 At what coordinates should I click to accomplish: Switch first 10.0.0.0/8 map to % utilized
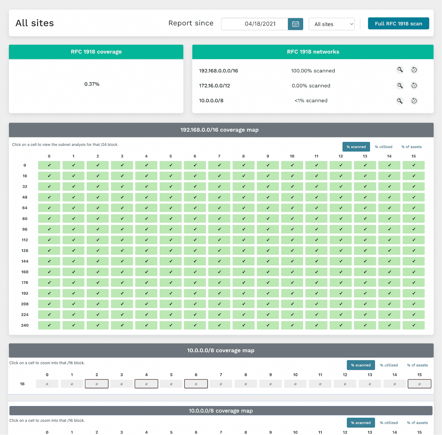[389, 365]
